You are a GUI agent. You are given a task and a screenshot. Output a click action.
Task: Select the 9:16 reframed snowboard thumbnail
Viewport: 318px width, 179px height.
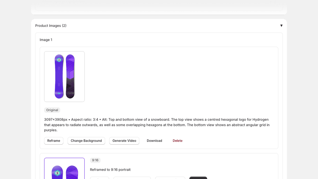click(64, 170)
